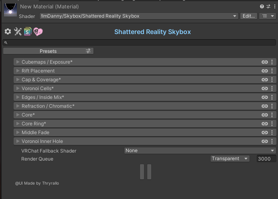Click link icon on Cubemaps / Exposure row
The width and height of the screenshot is (278, 199).
pyautogui.click(x=265, y=62)
